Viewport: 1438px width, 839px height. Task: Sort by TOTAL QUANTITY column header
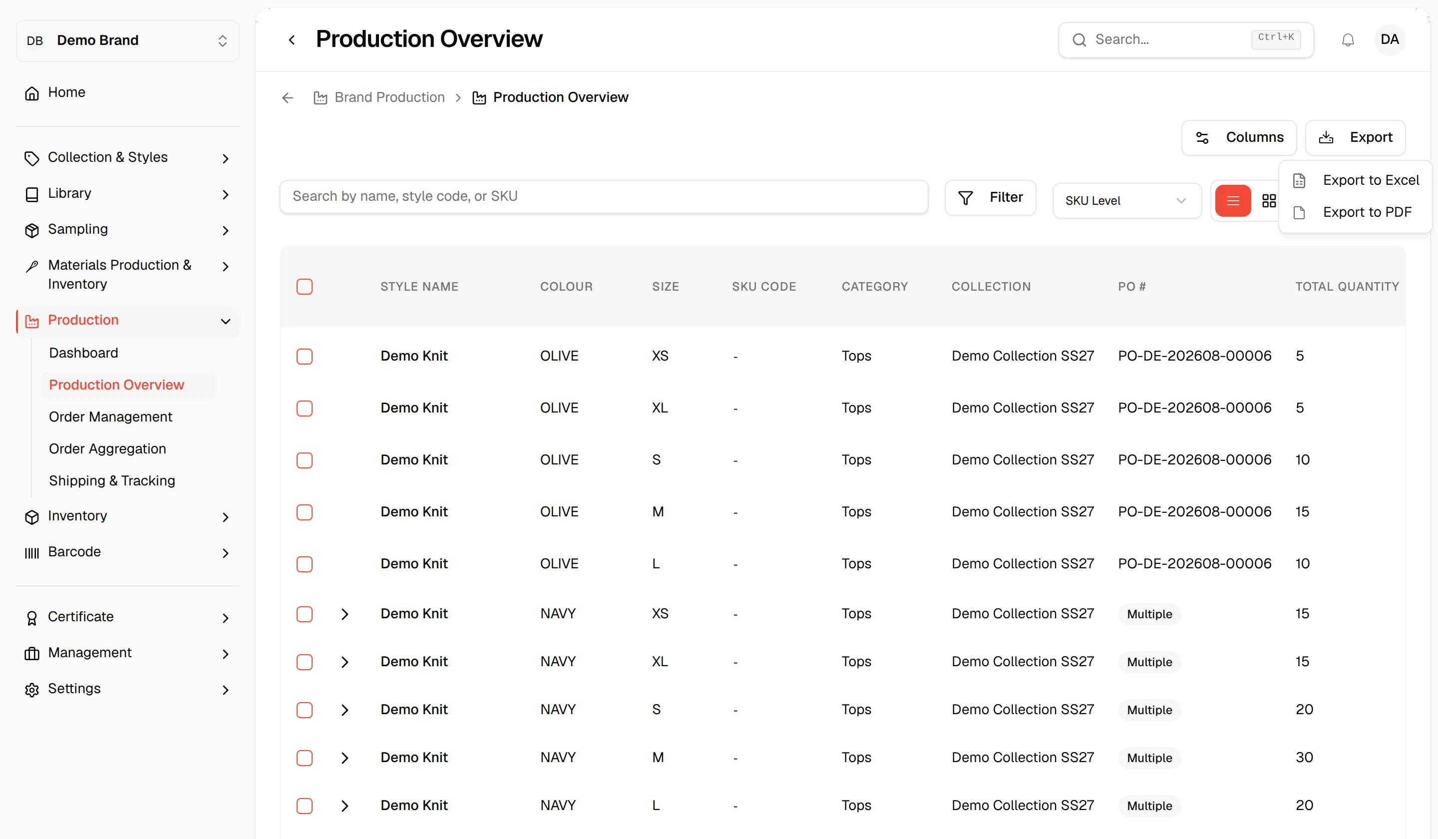[x=1347, y=287]
